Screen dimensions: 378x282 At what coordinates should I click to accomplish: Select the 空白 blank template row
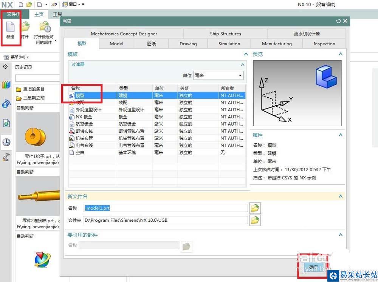pyautogui.click(x=157, y=152)
